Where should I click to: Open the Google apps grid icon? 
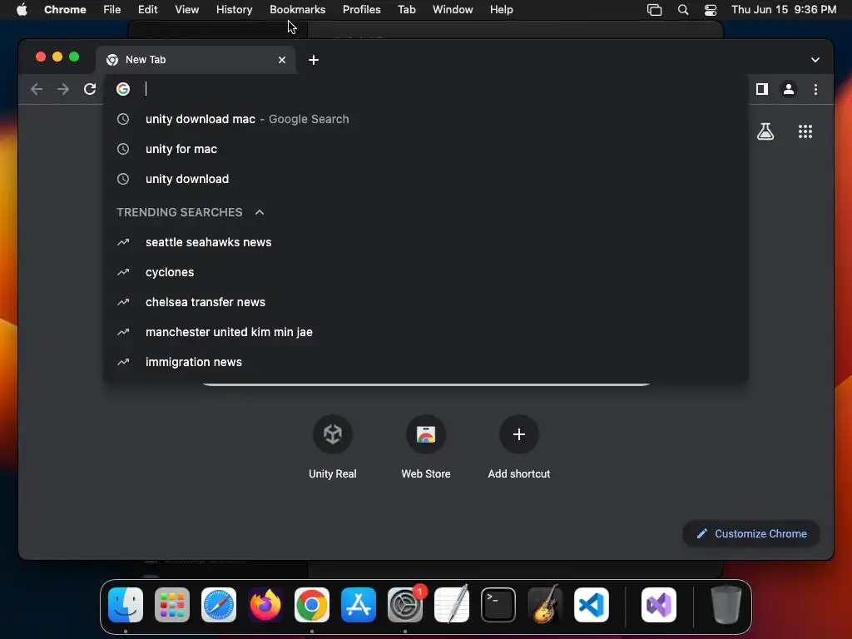pos(805,131)
